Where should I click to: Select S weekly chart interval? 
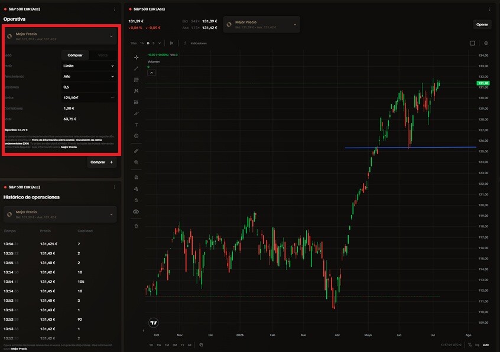click(154, 43)
